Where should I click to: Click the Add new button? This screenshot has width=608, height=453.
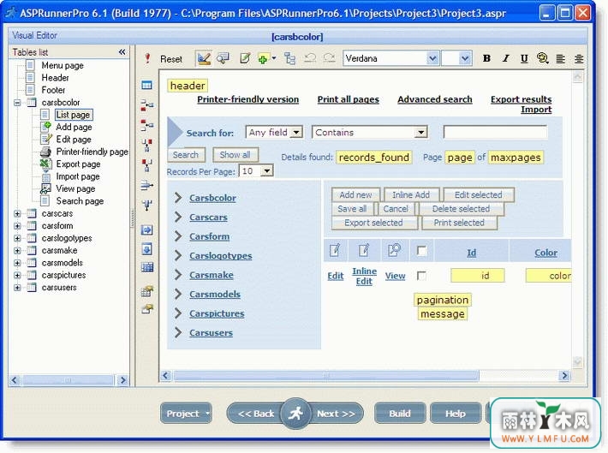(355, 194)
